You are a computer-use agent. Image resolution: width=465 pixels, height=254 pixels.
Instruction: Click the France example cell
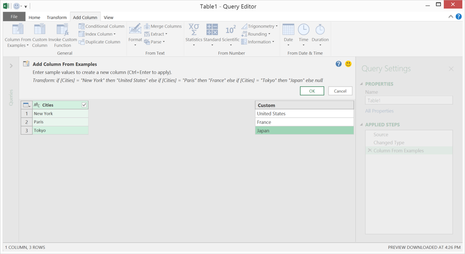pos(304,122)
